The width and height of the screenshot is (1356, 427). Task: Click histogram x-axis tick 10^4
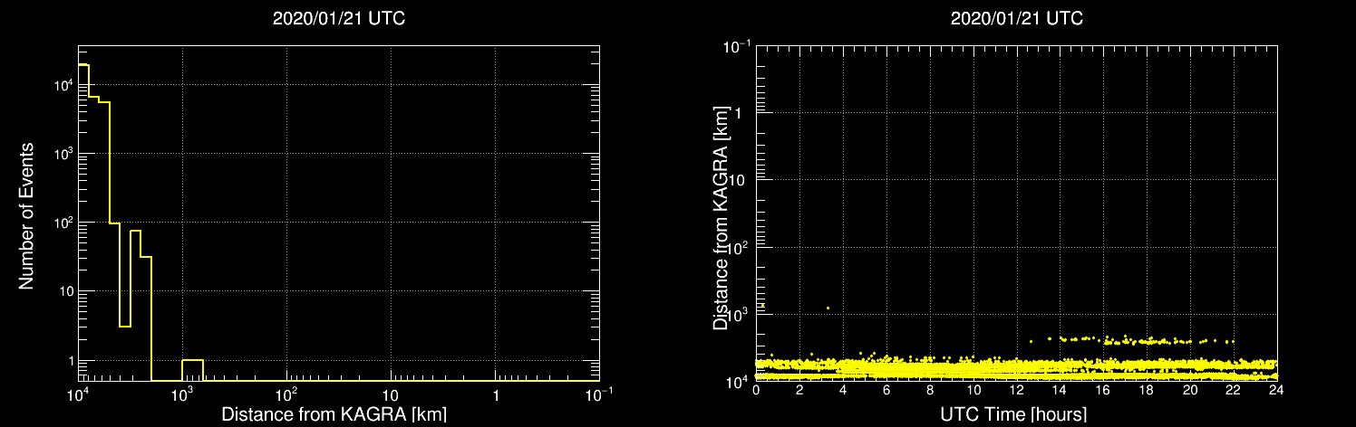click(78, 395)
